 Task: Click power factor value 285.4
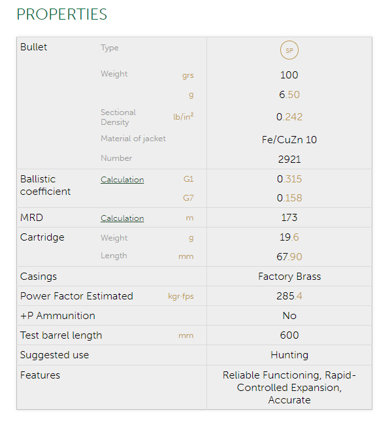click(x=289, y=296)
